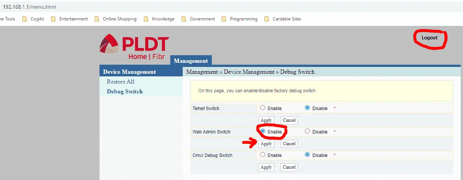Select Enable for Telnet Switch
Viewport: 463px width, 180px height.
pos(263,108)
